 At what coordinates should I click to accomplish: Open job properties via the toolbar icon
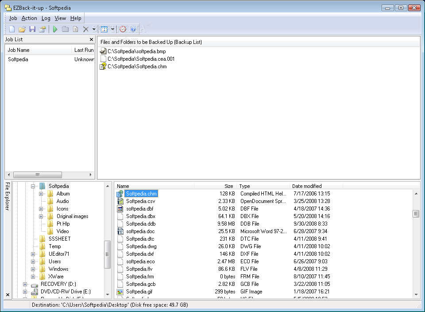42,29
